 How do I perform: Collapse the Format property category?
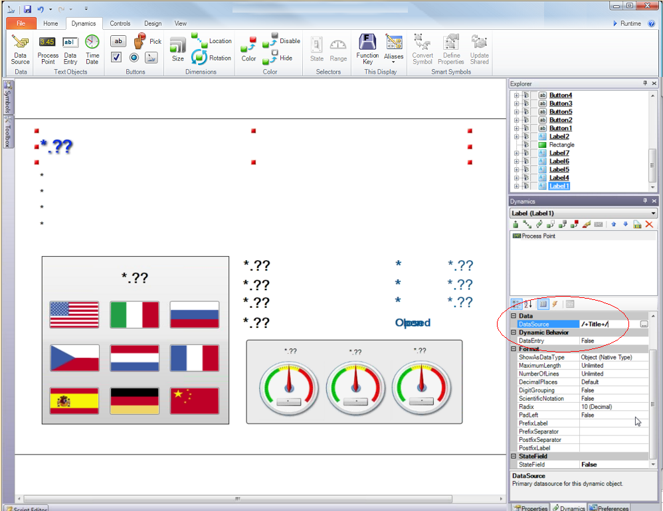pos(514,348)
